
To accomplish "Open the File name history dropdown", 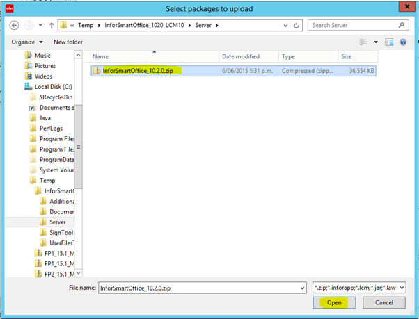I will pos(301,287).
